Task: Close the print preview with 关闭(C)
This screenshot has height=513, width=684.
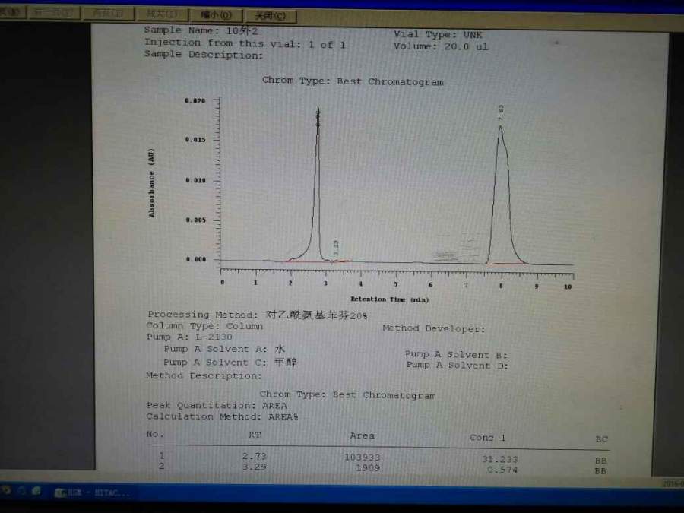Action: click(270, 16)
